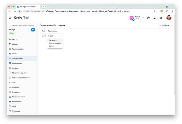
Task: Click the browser bookmark icon
Action: [154, 11]
